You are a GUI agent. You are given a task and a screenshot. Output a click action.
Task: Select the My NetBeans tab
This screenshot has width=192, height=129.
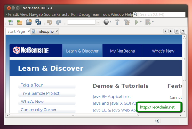[122, 51]
